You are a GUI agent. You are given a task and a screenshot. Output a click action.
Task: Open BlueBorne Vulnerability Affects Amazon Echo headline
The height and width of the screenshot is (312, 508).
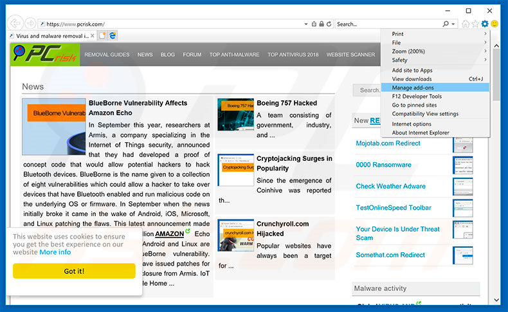138,108
